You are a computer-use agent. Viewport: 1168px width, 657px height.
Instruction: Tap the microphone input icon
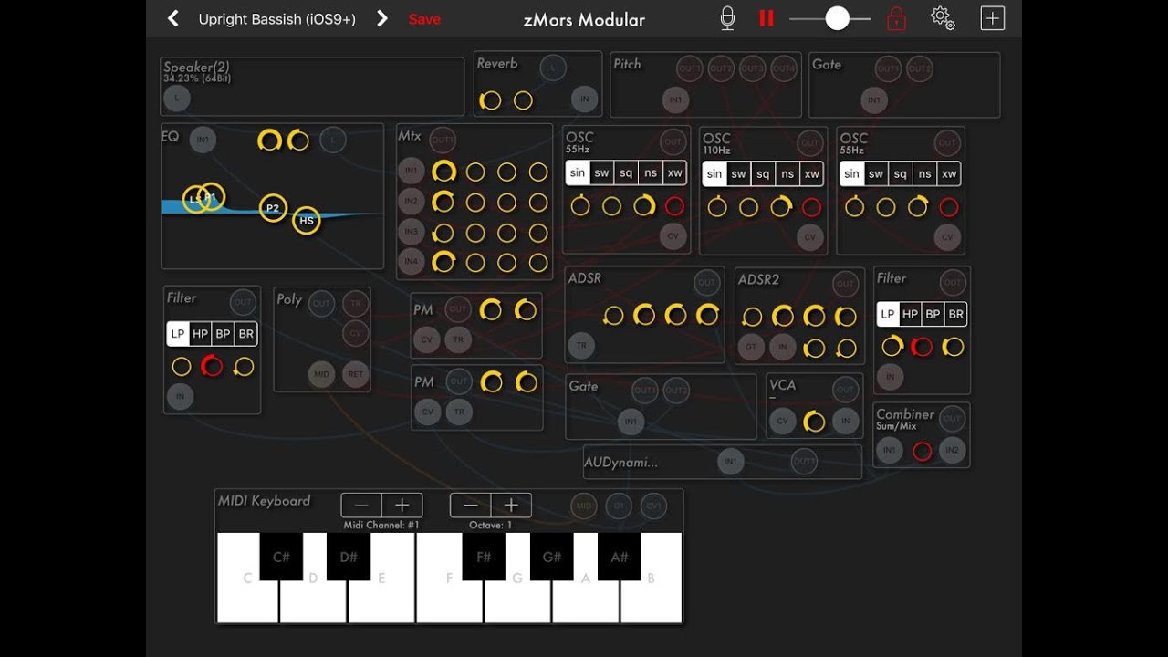727,18
